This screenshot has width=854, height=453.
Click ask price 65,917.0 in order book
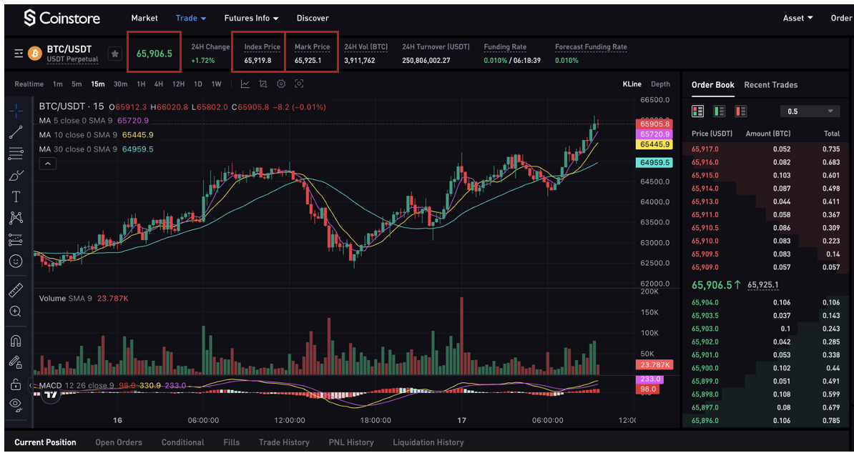point(705,149)
